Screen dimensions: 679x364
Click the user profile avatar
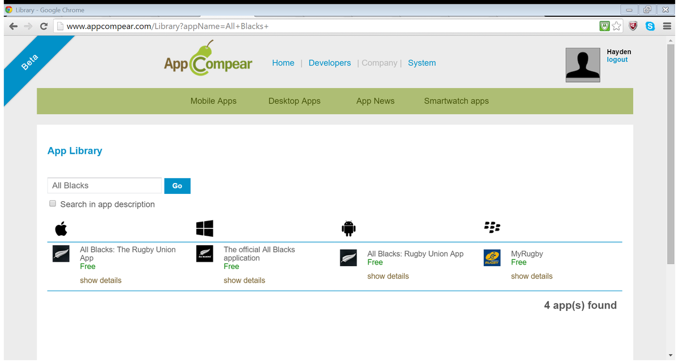[x=583, y=65]
